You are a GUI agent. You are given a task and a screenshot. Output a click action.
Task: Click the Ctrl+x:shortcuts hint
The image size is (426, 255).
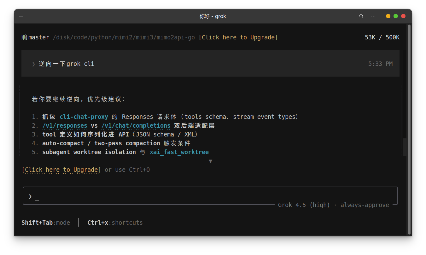point(115,223)
